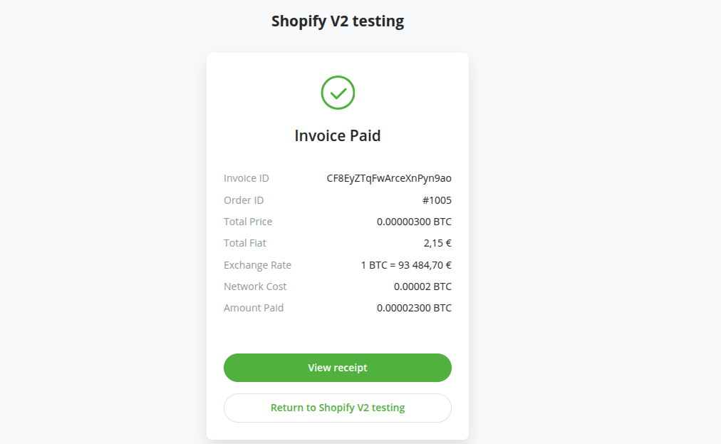Select the Network Cost amount 0.00002 BTC
721x444 pixels.
click(x=417, y=286)
